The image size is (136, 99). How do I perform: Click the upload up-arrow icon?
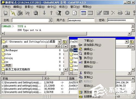coord(51,13)
